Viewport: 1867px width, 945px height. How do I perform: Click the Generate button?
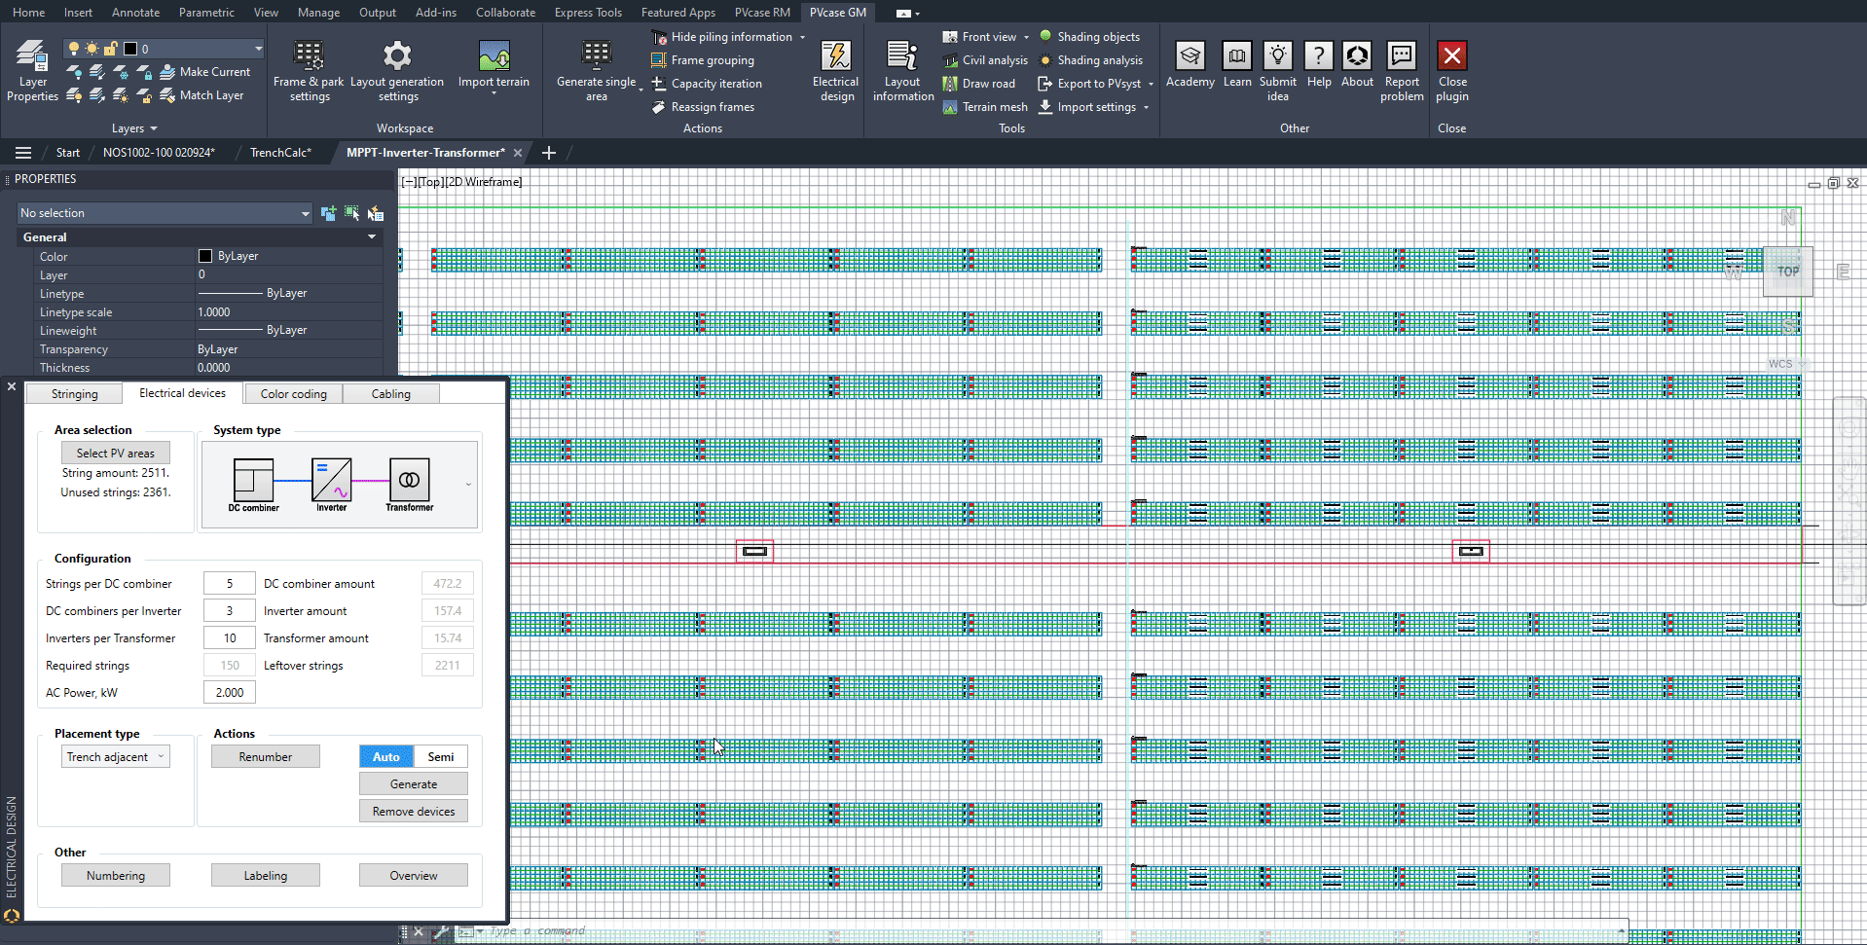413,784
